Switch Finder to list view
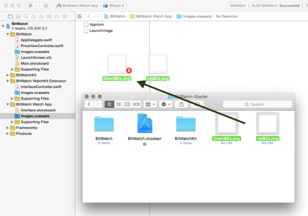The height and width of the screenshot is (216, 308). [x=118, y=104]
